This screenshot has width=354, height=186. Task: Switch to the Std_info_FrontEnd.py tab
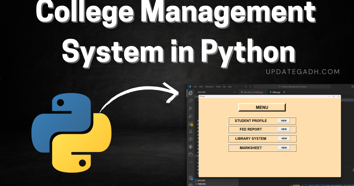tap(253, 92)
